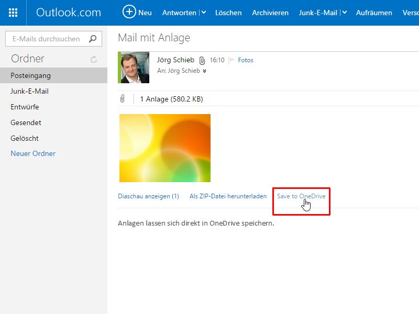The height and width of the screenshot is (314, 419).
Task: Click the Save to OneDrive link
Action: coord(301,196)
